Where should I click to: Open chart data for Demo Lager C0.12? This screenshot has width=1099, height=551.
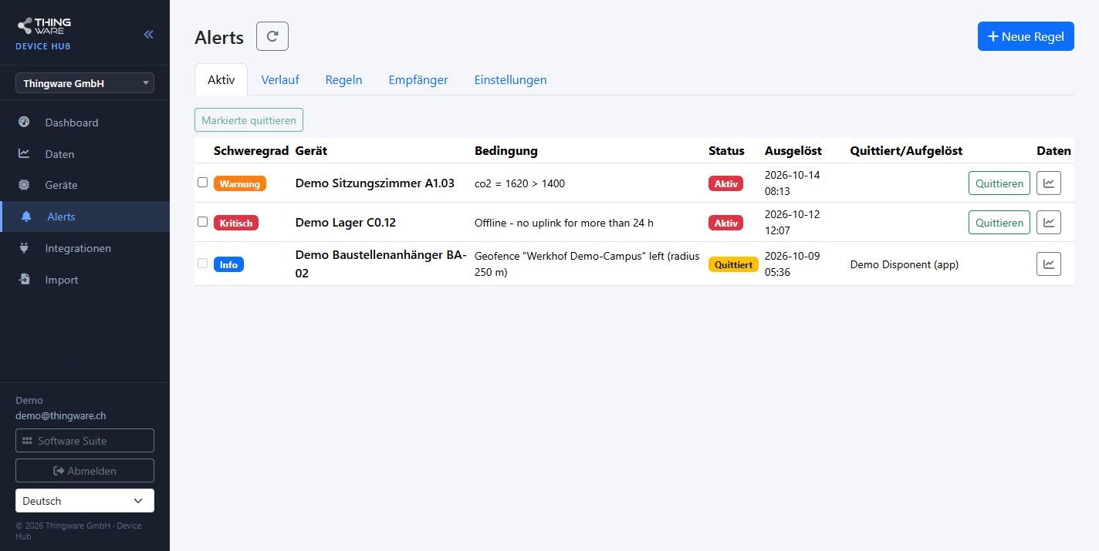[x=1049, y=223]
